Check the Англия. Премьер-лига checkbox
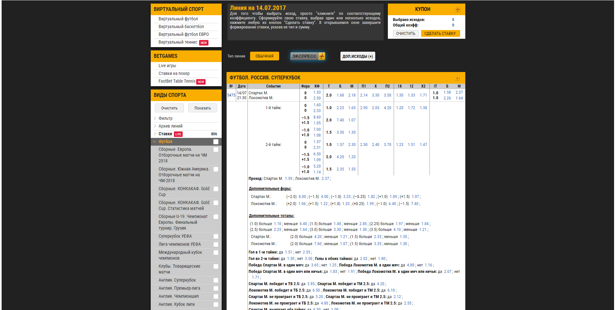 (216, 288)
